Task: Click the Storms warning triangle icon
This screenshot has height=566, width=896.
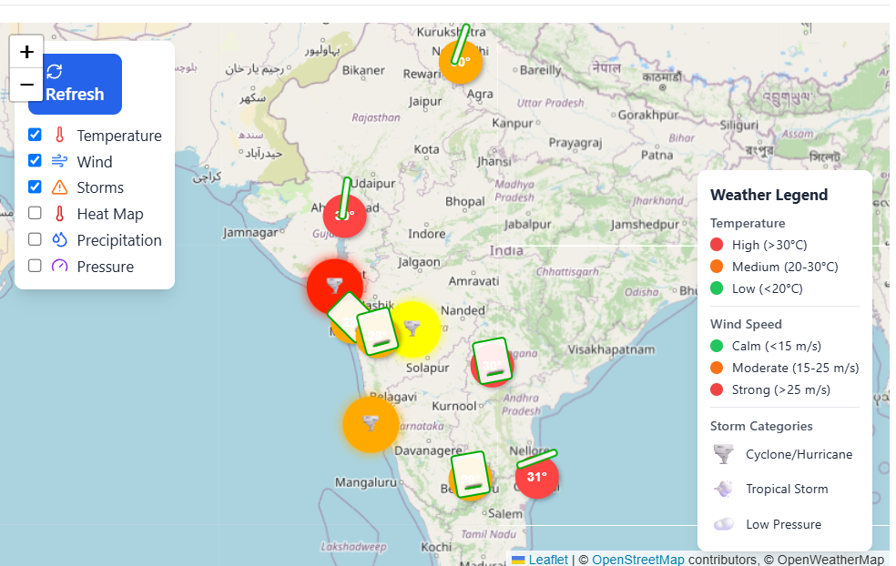Action: click(x=59, y=187)
